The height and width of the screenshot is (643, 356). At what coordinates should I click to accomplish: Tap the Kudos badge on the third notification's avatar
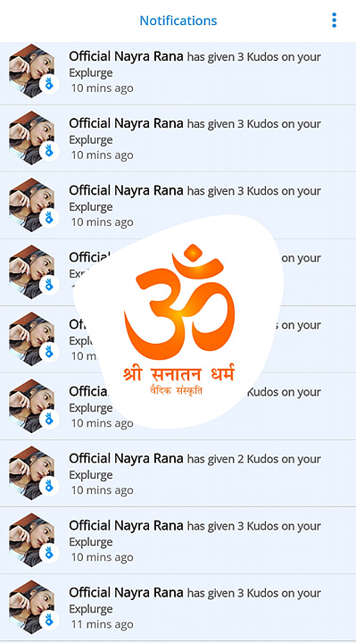click(x=49, y=218)
